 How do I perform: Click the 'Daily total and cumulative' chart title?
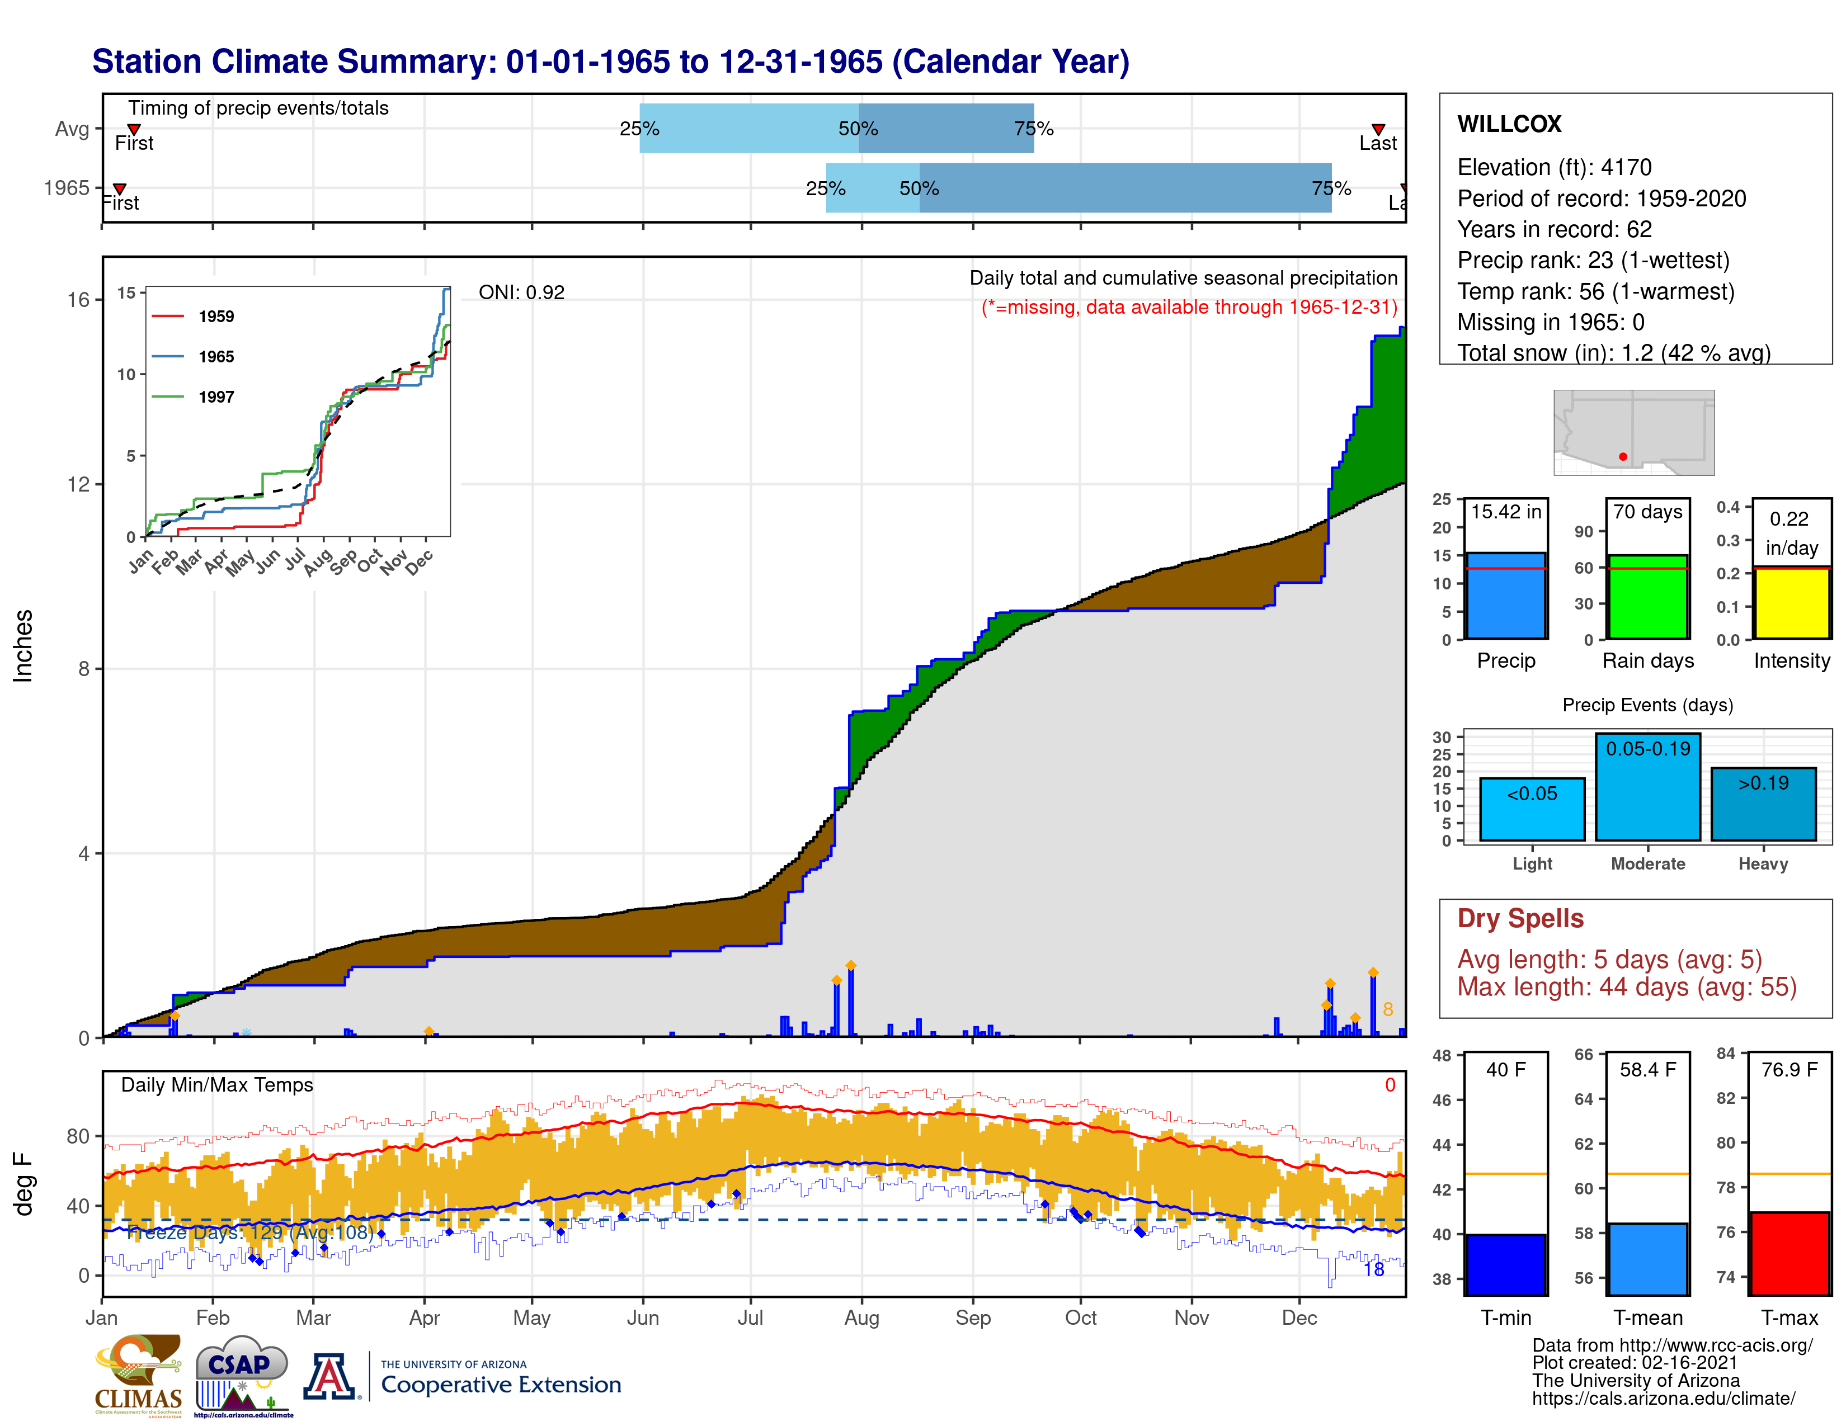(x=1183, y=278)
